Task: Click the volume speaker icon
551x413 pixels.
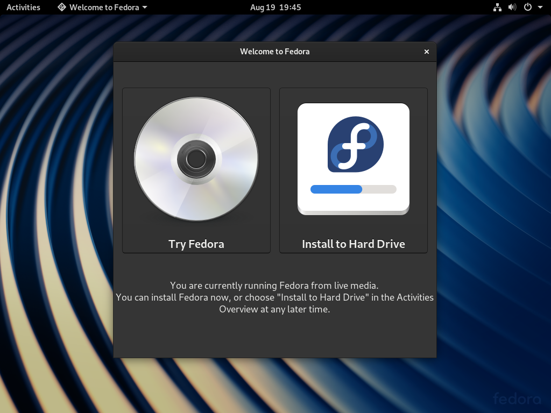Action: 512,7
